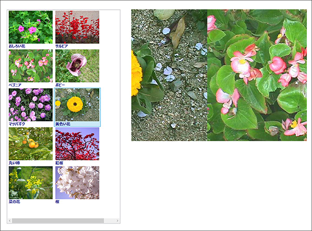Open the ベゴニア thumbnail image
Screen dimensions: 312x231
click(x=31, y=66)
